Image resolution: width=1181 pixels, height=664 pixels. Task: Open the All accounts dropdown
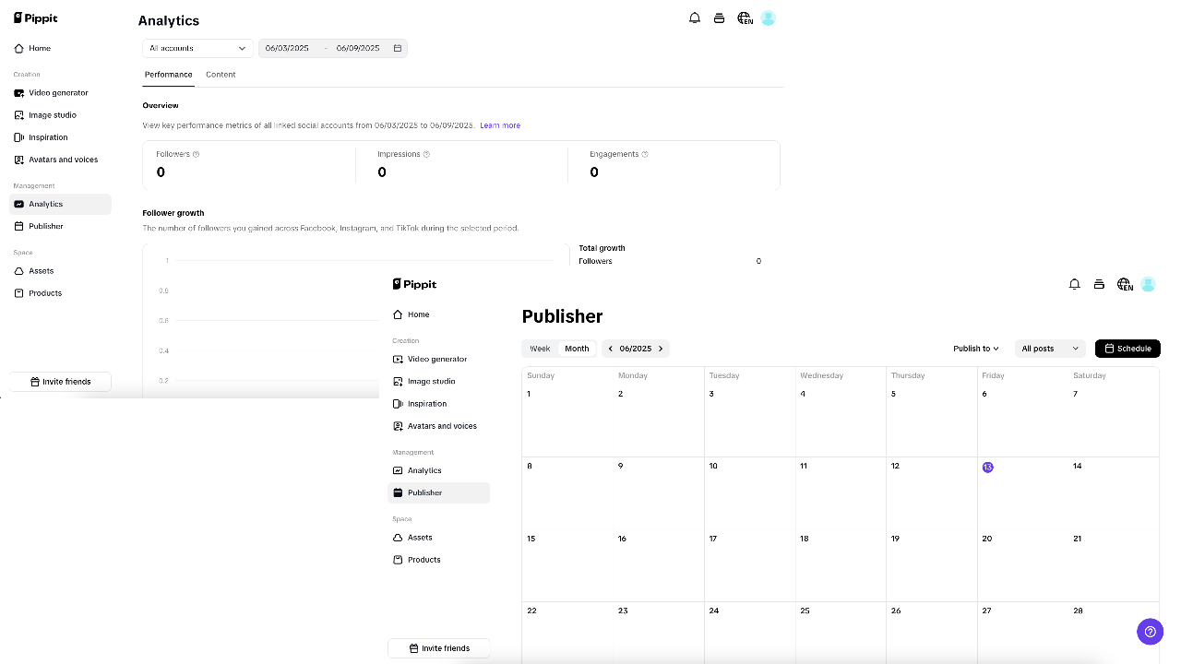(x=197, y=48)
